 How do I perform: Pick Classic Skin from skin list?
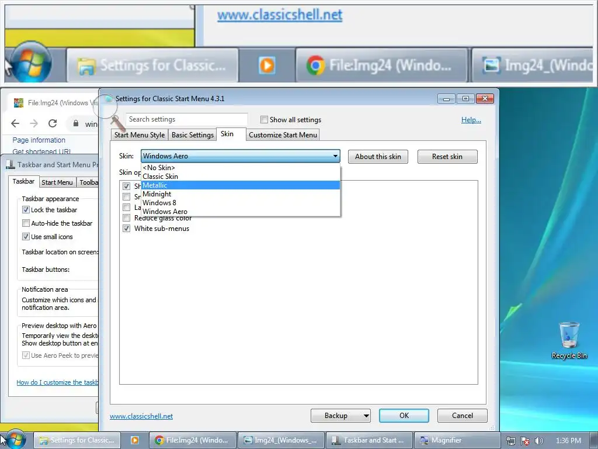(240, 177)
